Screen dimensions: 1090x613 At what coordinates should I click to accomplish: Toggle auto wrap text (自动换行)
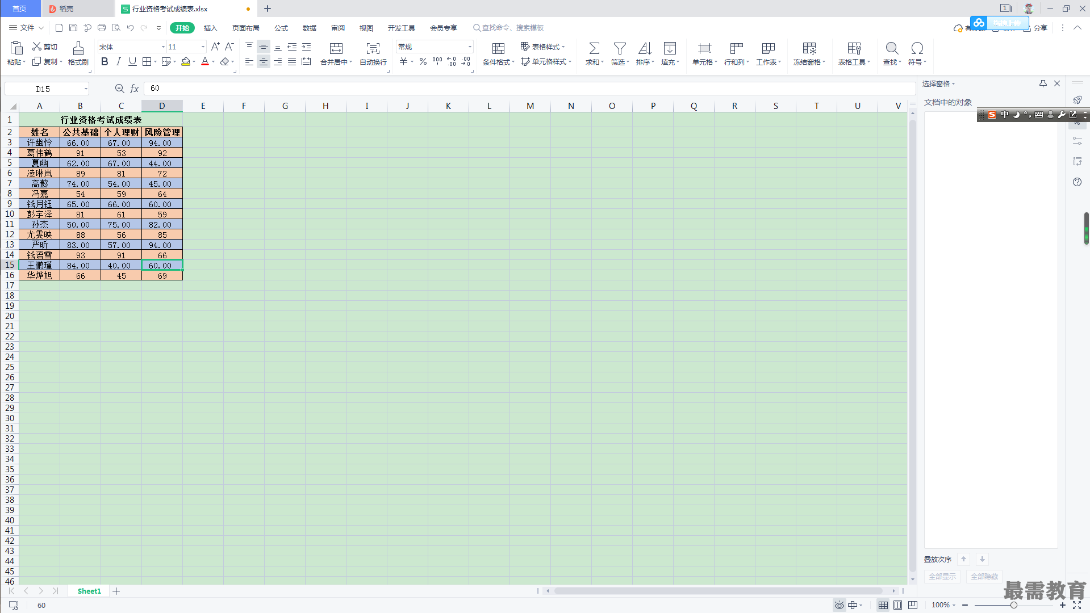click(x=373, y=53)
